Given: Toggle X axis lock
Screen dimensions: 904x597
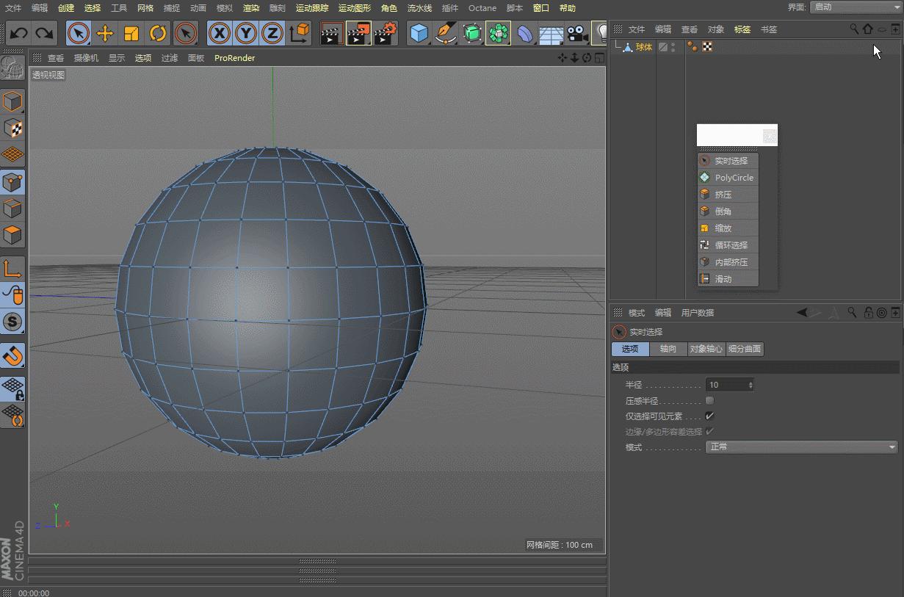Looking at the screenshot, I should coord(220,33).
